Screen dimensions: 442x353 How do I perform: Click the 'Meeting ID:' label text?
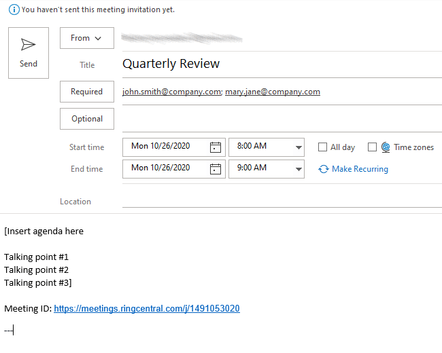point(28,308)
